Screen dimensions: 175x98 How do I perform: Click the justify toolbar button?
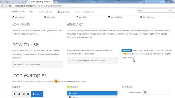pos(28,94)
